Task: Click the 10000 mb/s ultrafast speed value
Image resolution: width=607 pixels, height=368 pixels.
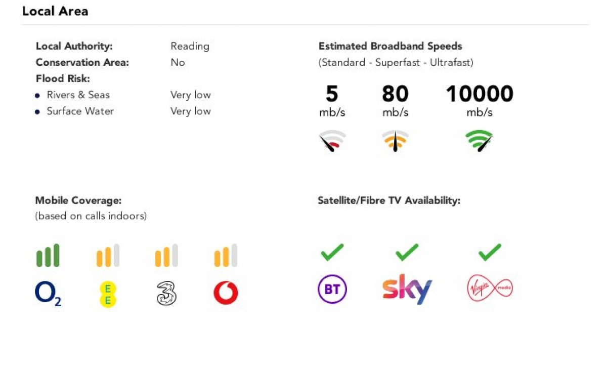Action: (x=480, y=95)
